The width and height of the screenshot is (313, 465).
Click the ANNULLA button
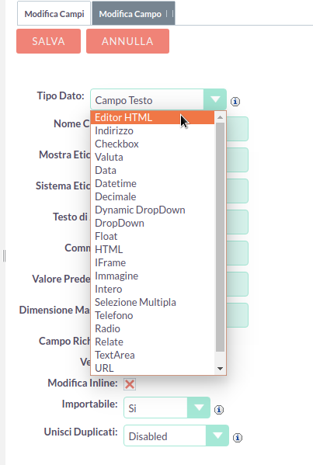point(127,41)
